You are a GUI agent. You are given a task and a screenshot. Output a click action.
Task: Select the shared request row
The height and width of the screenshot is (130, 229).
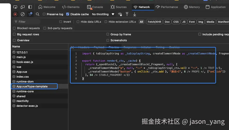[x=39, y=96]
